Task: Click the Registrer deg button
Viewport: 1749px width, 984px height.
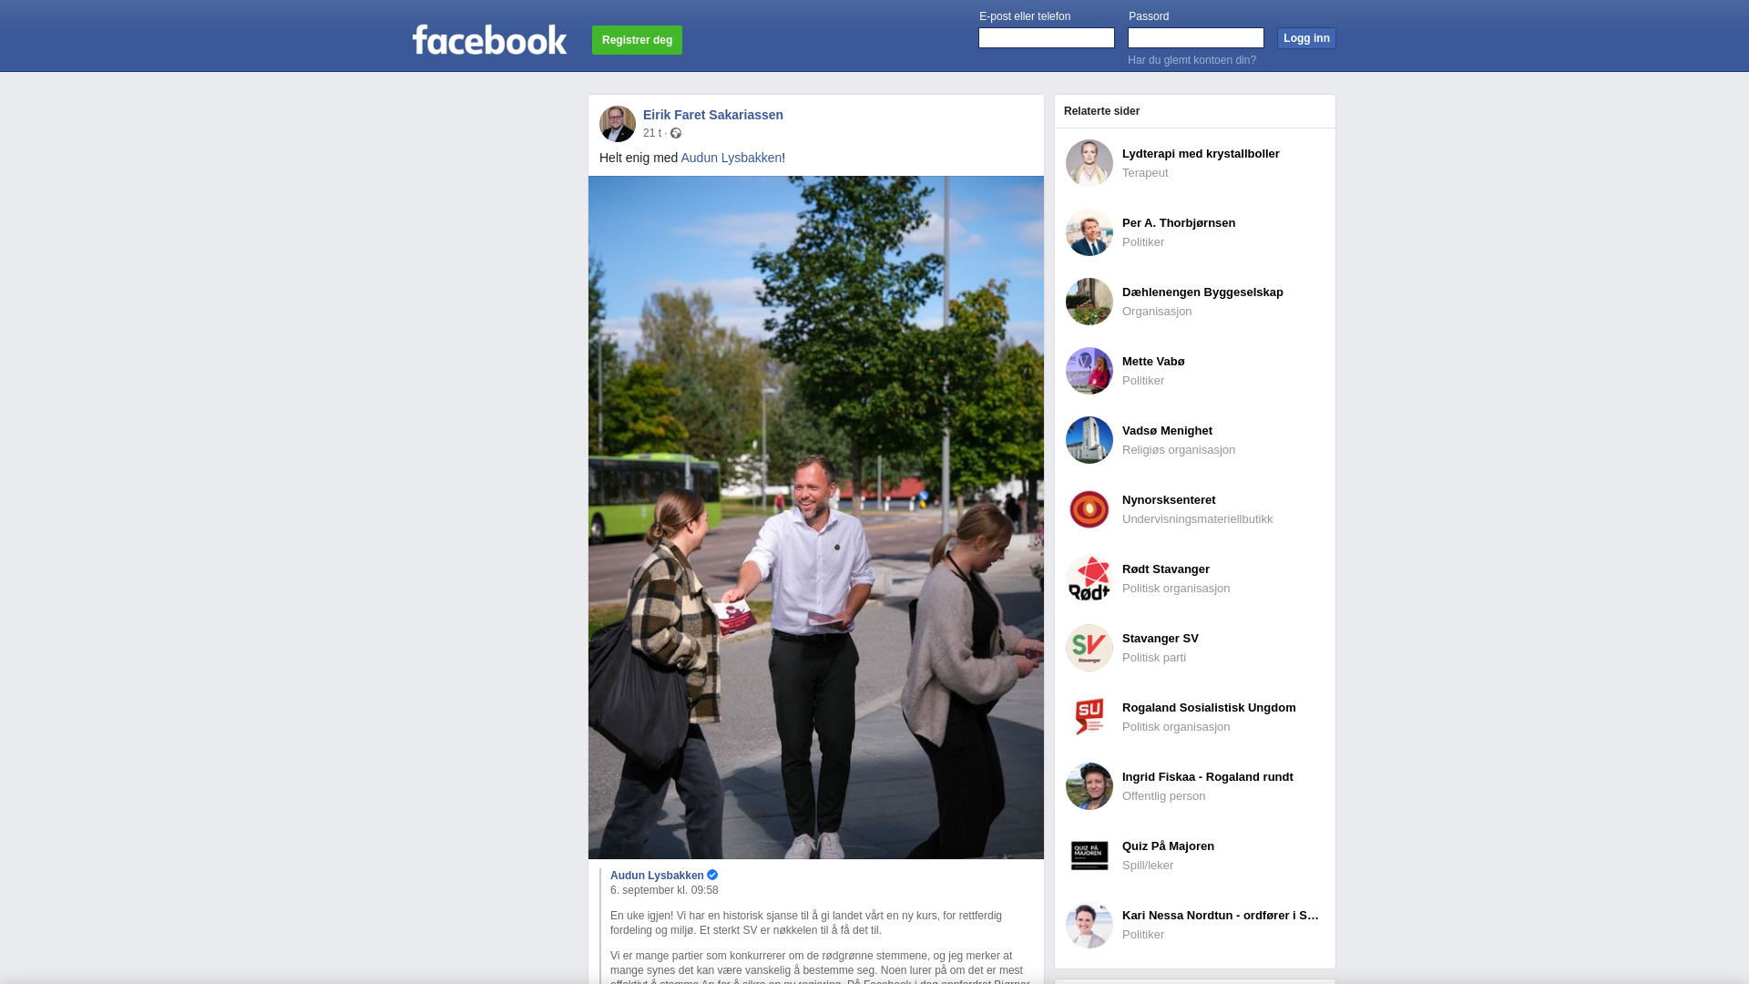Action: [x=637, y=40]
